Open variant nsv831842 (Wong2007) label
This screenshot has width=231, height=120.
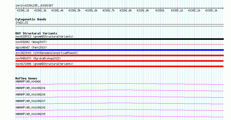click(31, 42)
